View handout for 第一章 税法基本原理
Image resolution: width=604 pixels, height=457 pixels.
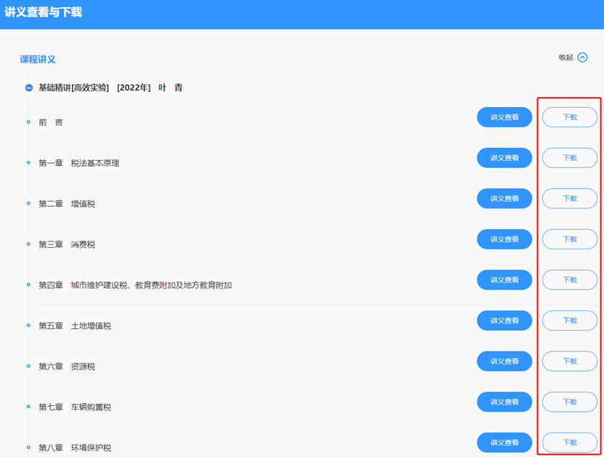point(504,157)
